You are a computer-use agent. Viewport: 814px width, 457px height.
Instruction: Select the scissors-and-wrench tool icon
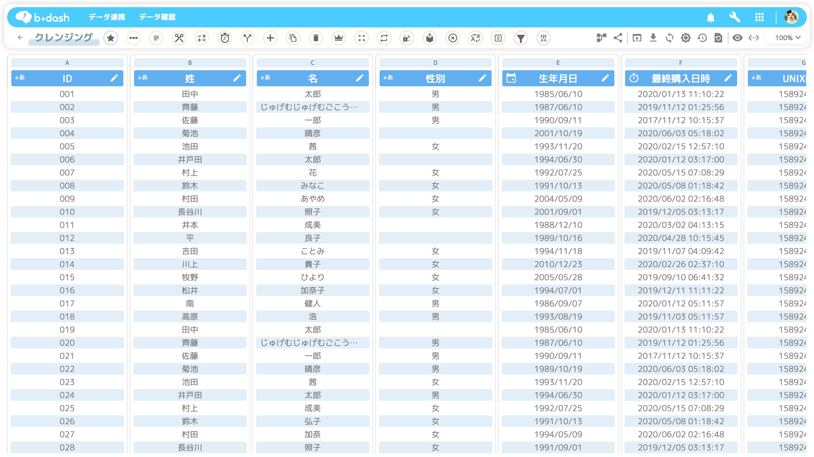179,38
